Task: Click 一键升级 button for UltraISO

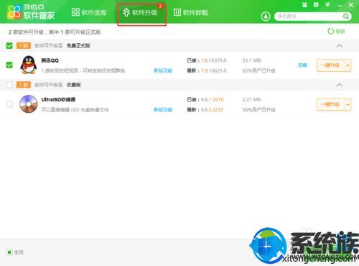Action: pos(330,104)
